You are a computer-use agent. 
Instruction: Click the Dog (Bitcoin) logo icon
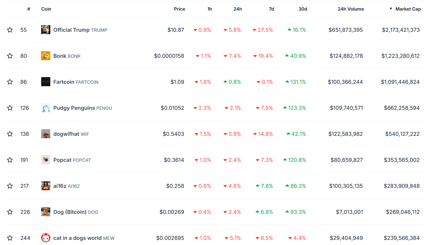(46, 212)
